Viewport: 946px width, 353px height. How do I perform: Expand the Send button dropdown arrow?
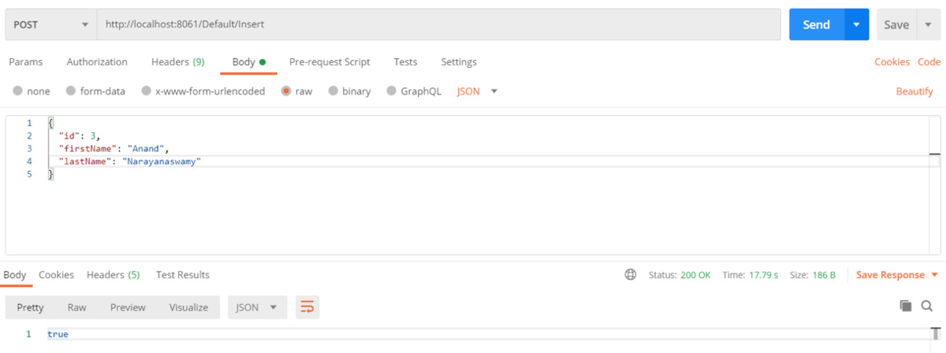coord(856,24)
